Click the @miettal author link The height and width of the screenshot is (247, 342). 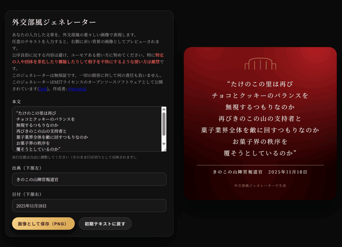pyautogui.click(x=77, y=89)
